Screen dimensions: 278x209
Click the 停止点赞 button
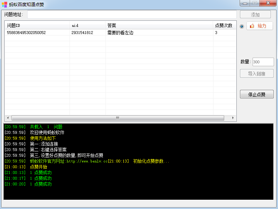(x=257, y=94)
